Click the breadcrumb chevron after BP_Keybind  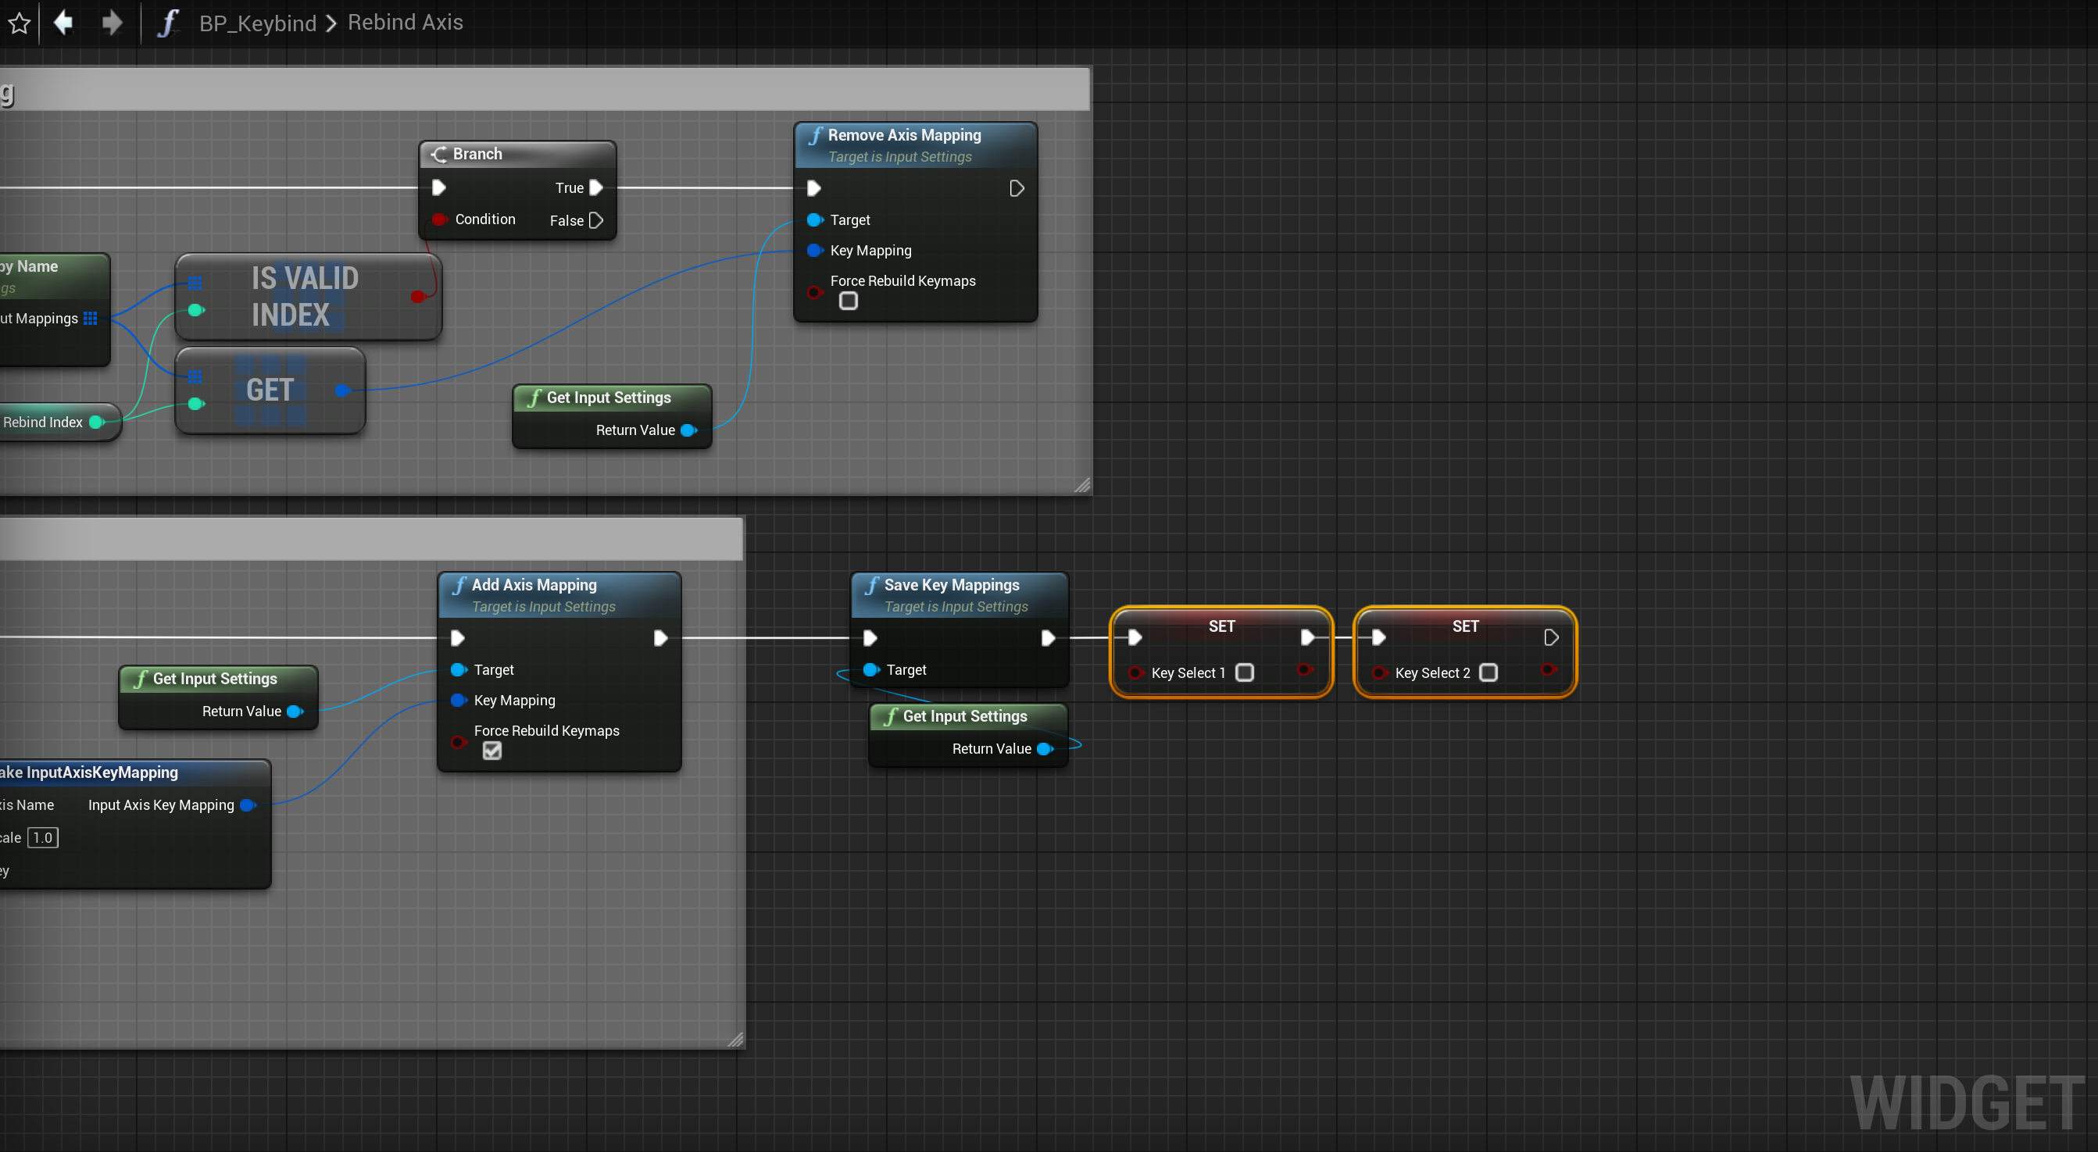click(x=331, y=23)
